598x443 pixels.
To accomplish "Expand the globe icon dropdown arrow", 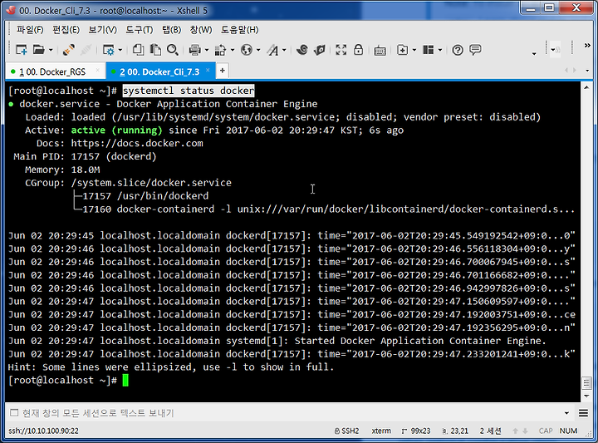I will [258, 50].
